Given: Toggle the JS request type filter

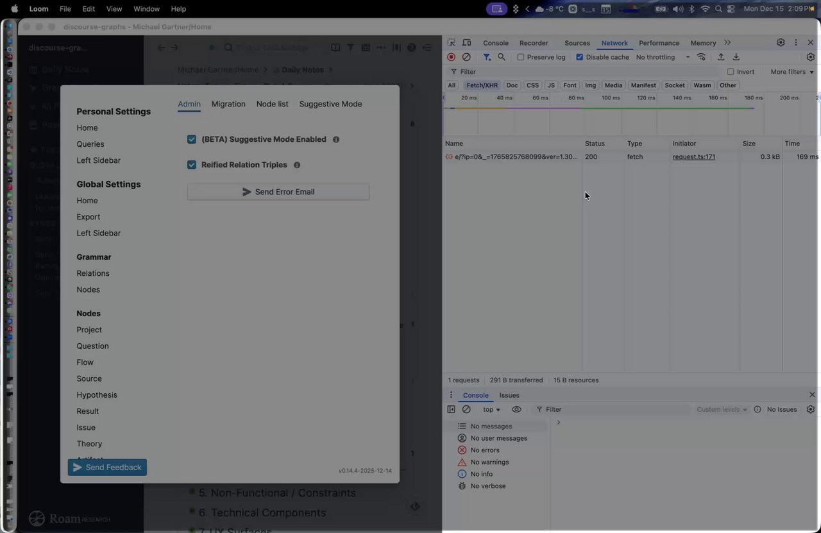Looking at the screenshot, I should 551,85.
